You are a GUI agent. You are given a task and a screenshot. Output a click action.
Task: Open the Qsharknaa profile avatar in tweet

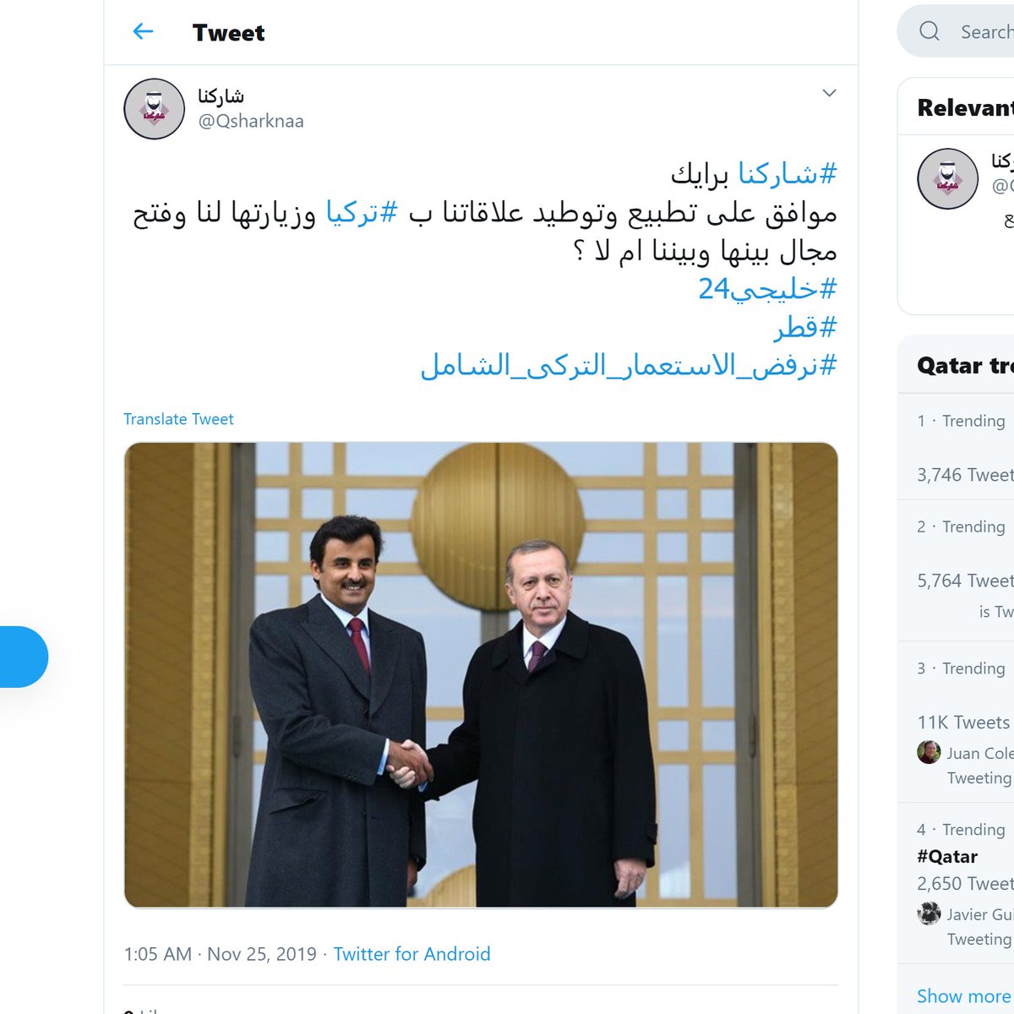coord(154,109)
